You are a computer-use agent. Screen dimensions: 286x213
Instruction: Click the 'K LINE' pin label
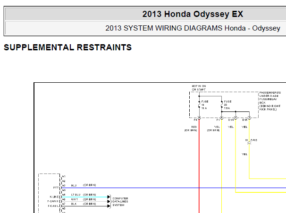(54, 197)
